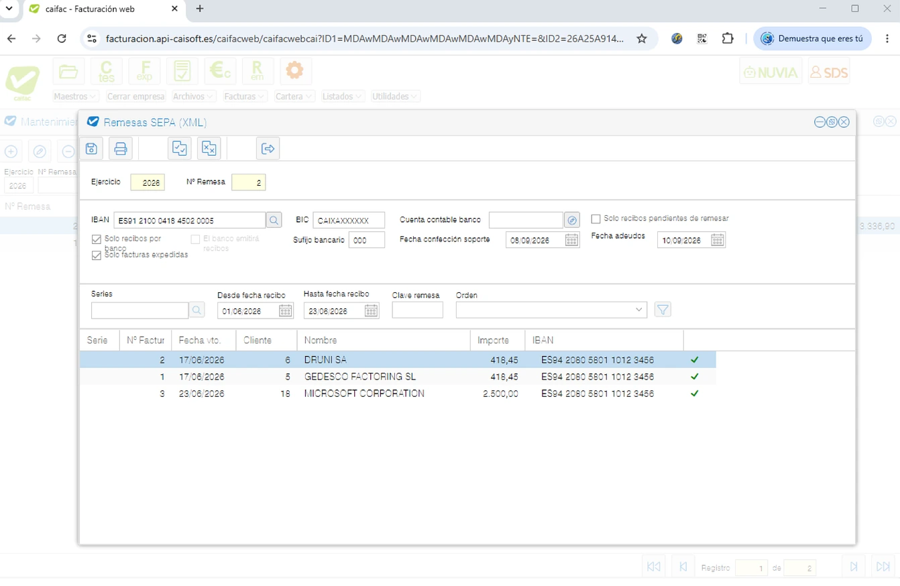Focus the Sufijo bancario field
The width and height of the screenshot is (900, 586).
367,240
